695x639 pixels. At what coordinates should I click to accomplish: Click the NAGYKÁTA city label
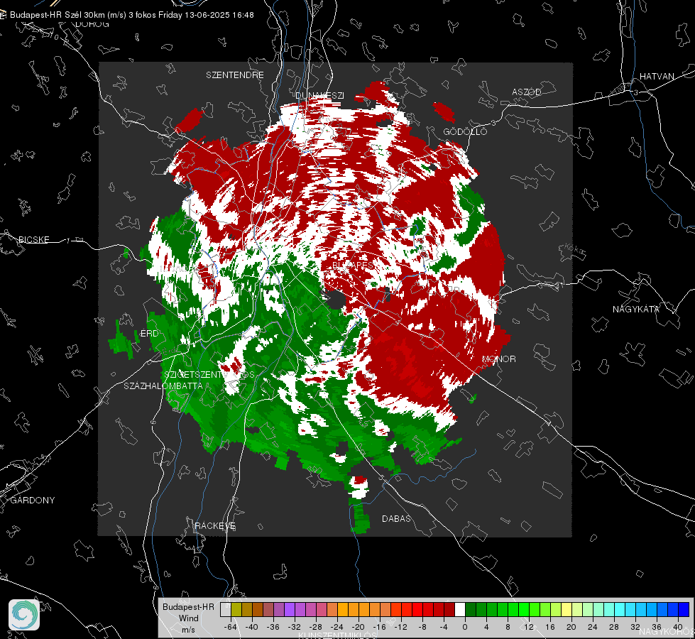click(636, 310)
